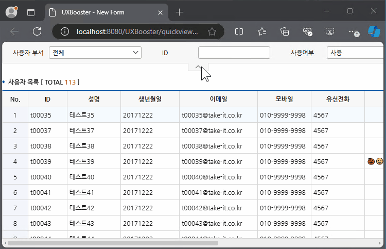Collapse the search panel with up chevron
This screenshot has height=249, width=386.
tap(198, 67)
